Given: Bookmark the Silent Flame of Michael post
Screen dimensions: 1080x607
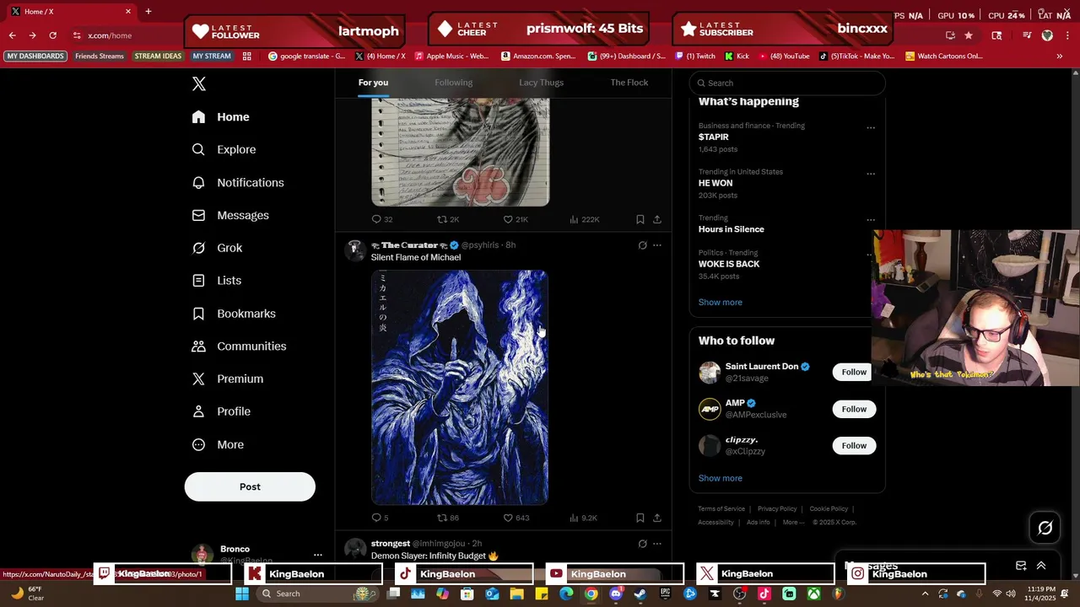Looking at the screenshot, I should 640,518.
